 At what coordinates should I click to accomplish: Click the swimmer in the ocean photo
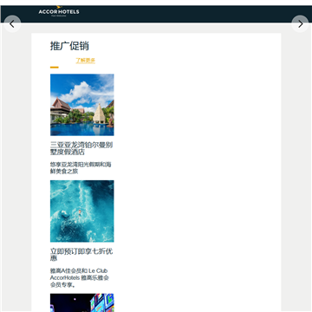[x=80, y=212]
